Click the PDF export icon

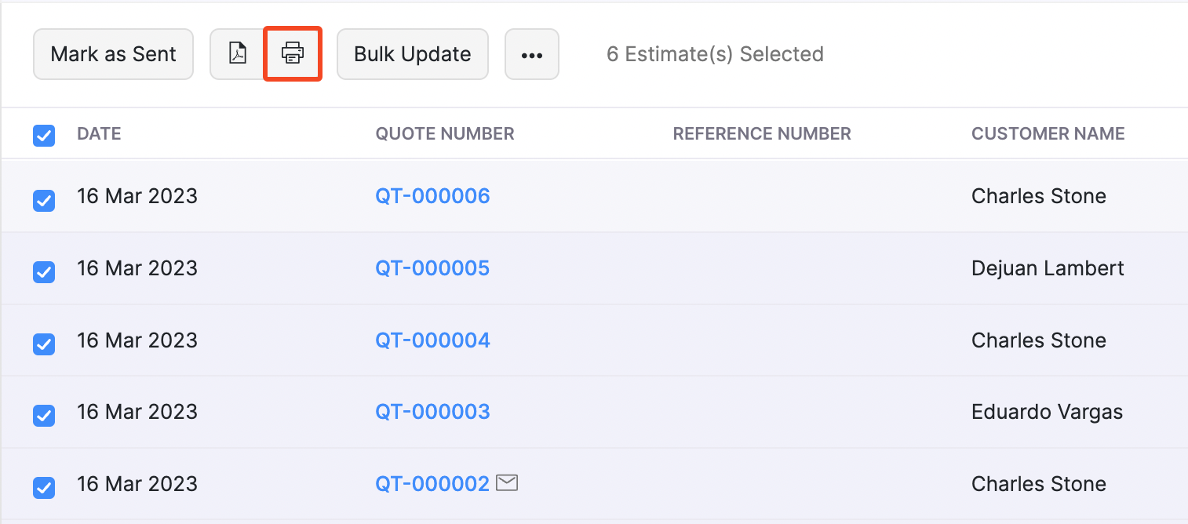coord(238,54)
